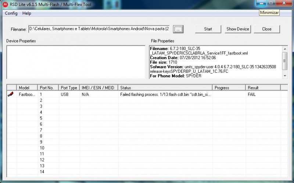Click 'For Phone Model: SPYDER' text
Screen dimensions: 294x183
(x=176, y=76)
